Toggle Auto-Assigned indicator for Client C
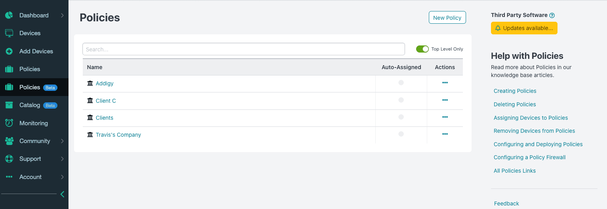 coord(401,100)
